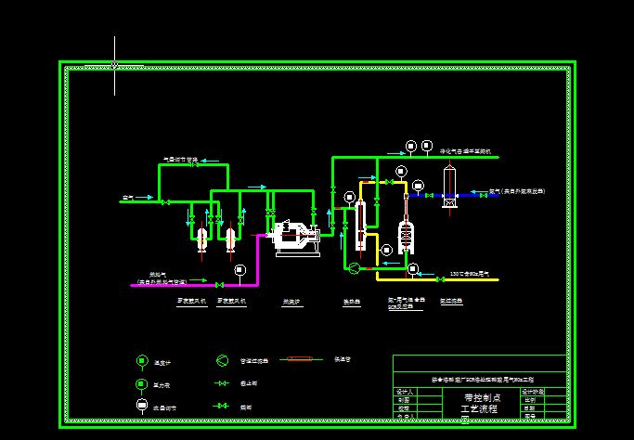Select the instrument bubble on the magenta fuel line

240,270
